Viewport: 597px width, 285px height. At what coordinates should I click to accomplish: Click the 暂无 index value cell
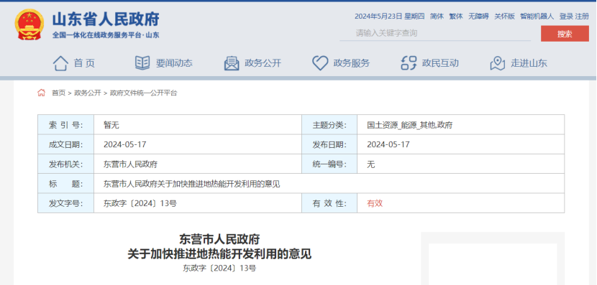[x=198, y=125]
